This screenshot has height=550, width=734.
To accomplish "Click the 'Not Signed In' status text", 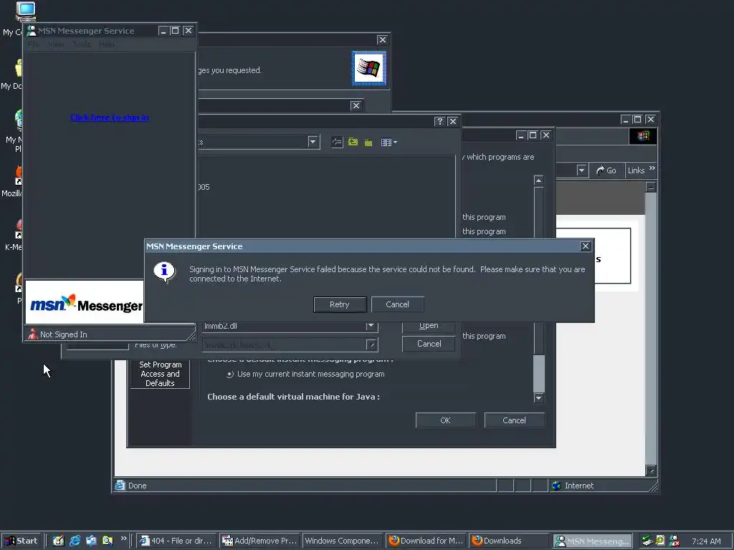I will (63, 334).
